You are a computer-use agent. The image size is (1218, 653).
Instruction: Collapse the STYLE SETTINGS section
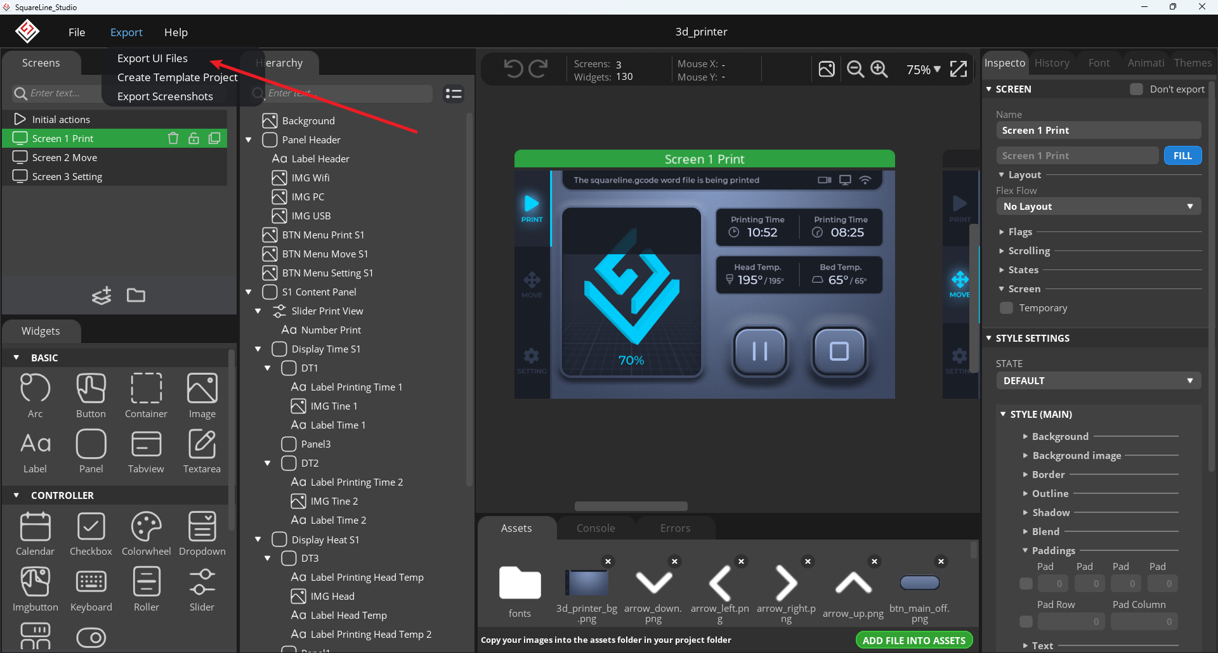(989, 338)
